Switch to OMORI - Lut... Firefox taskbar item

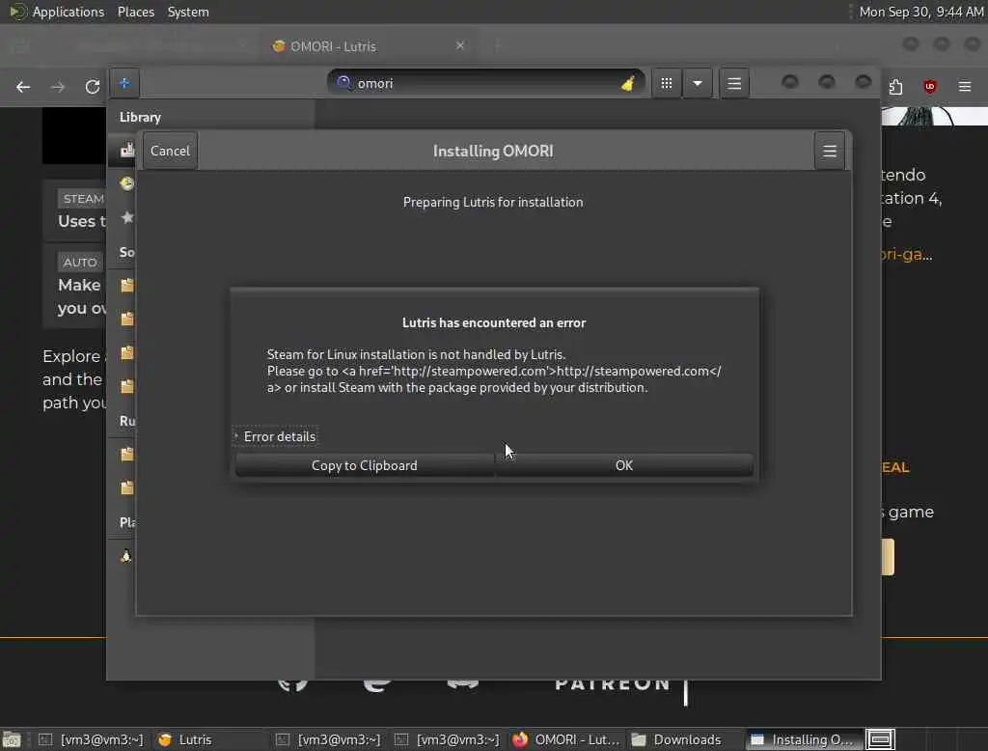[565, 739]
